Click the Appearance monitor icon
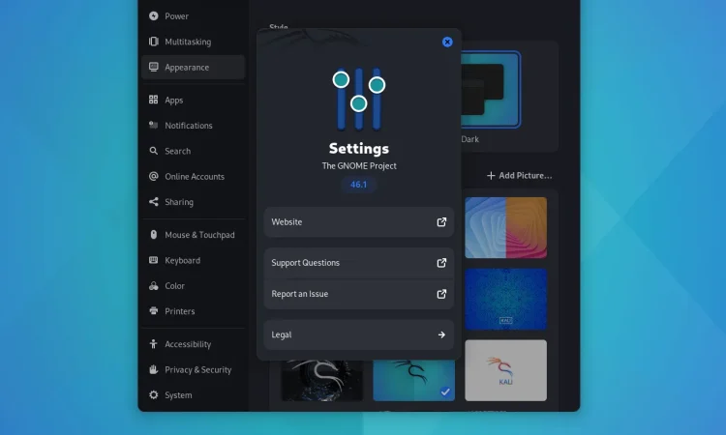Viewport: 726px width, 435px height. tap(154, 67)
